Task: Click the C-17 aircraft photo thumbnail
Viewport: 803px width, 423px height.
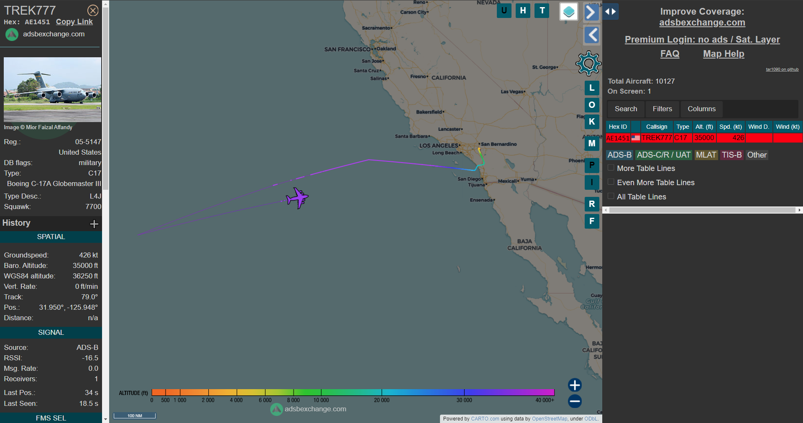Action: pyautogui.click(x=52, y=89)
